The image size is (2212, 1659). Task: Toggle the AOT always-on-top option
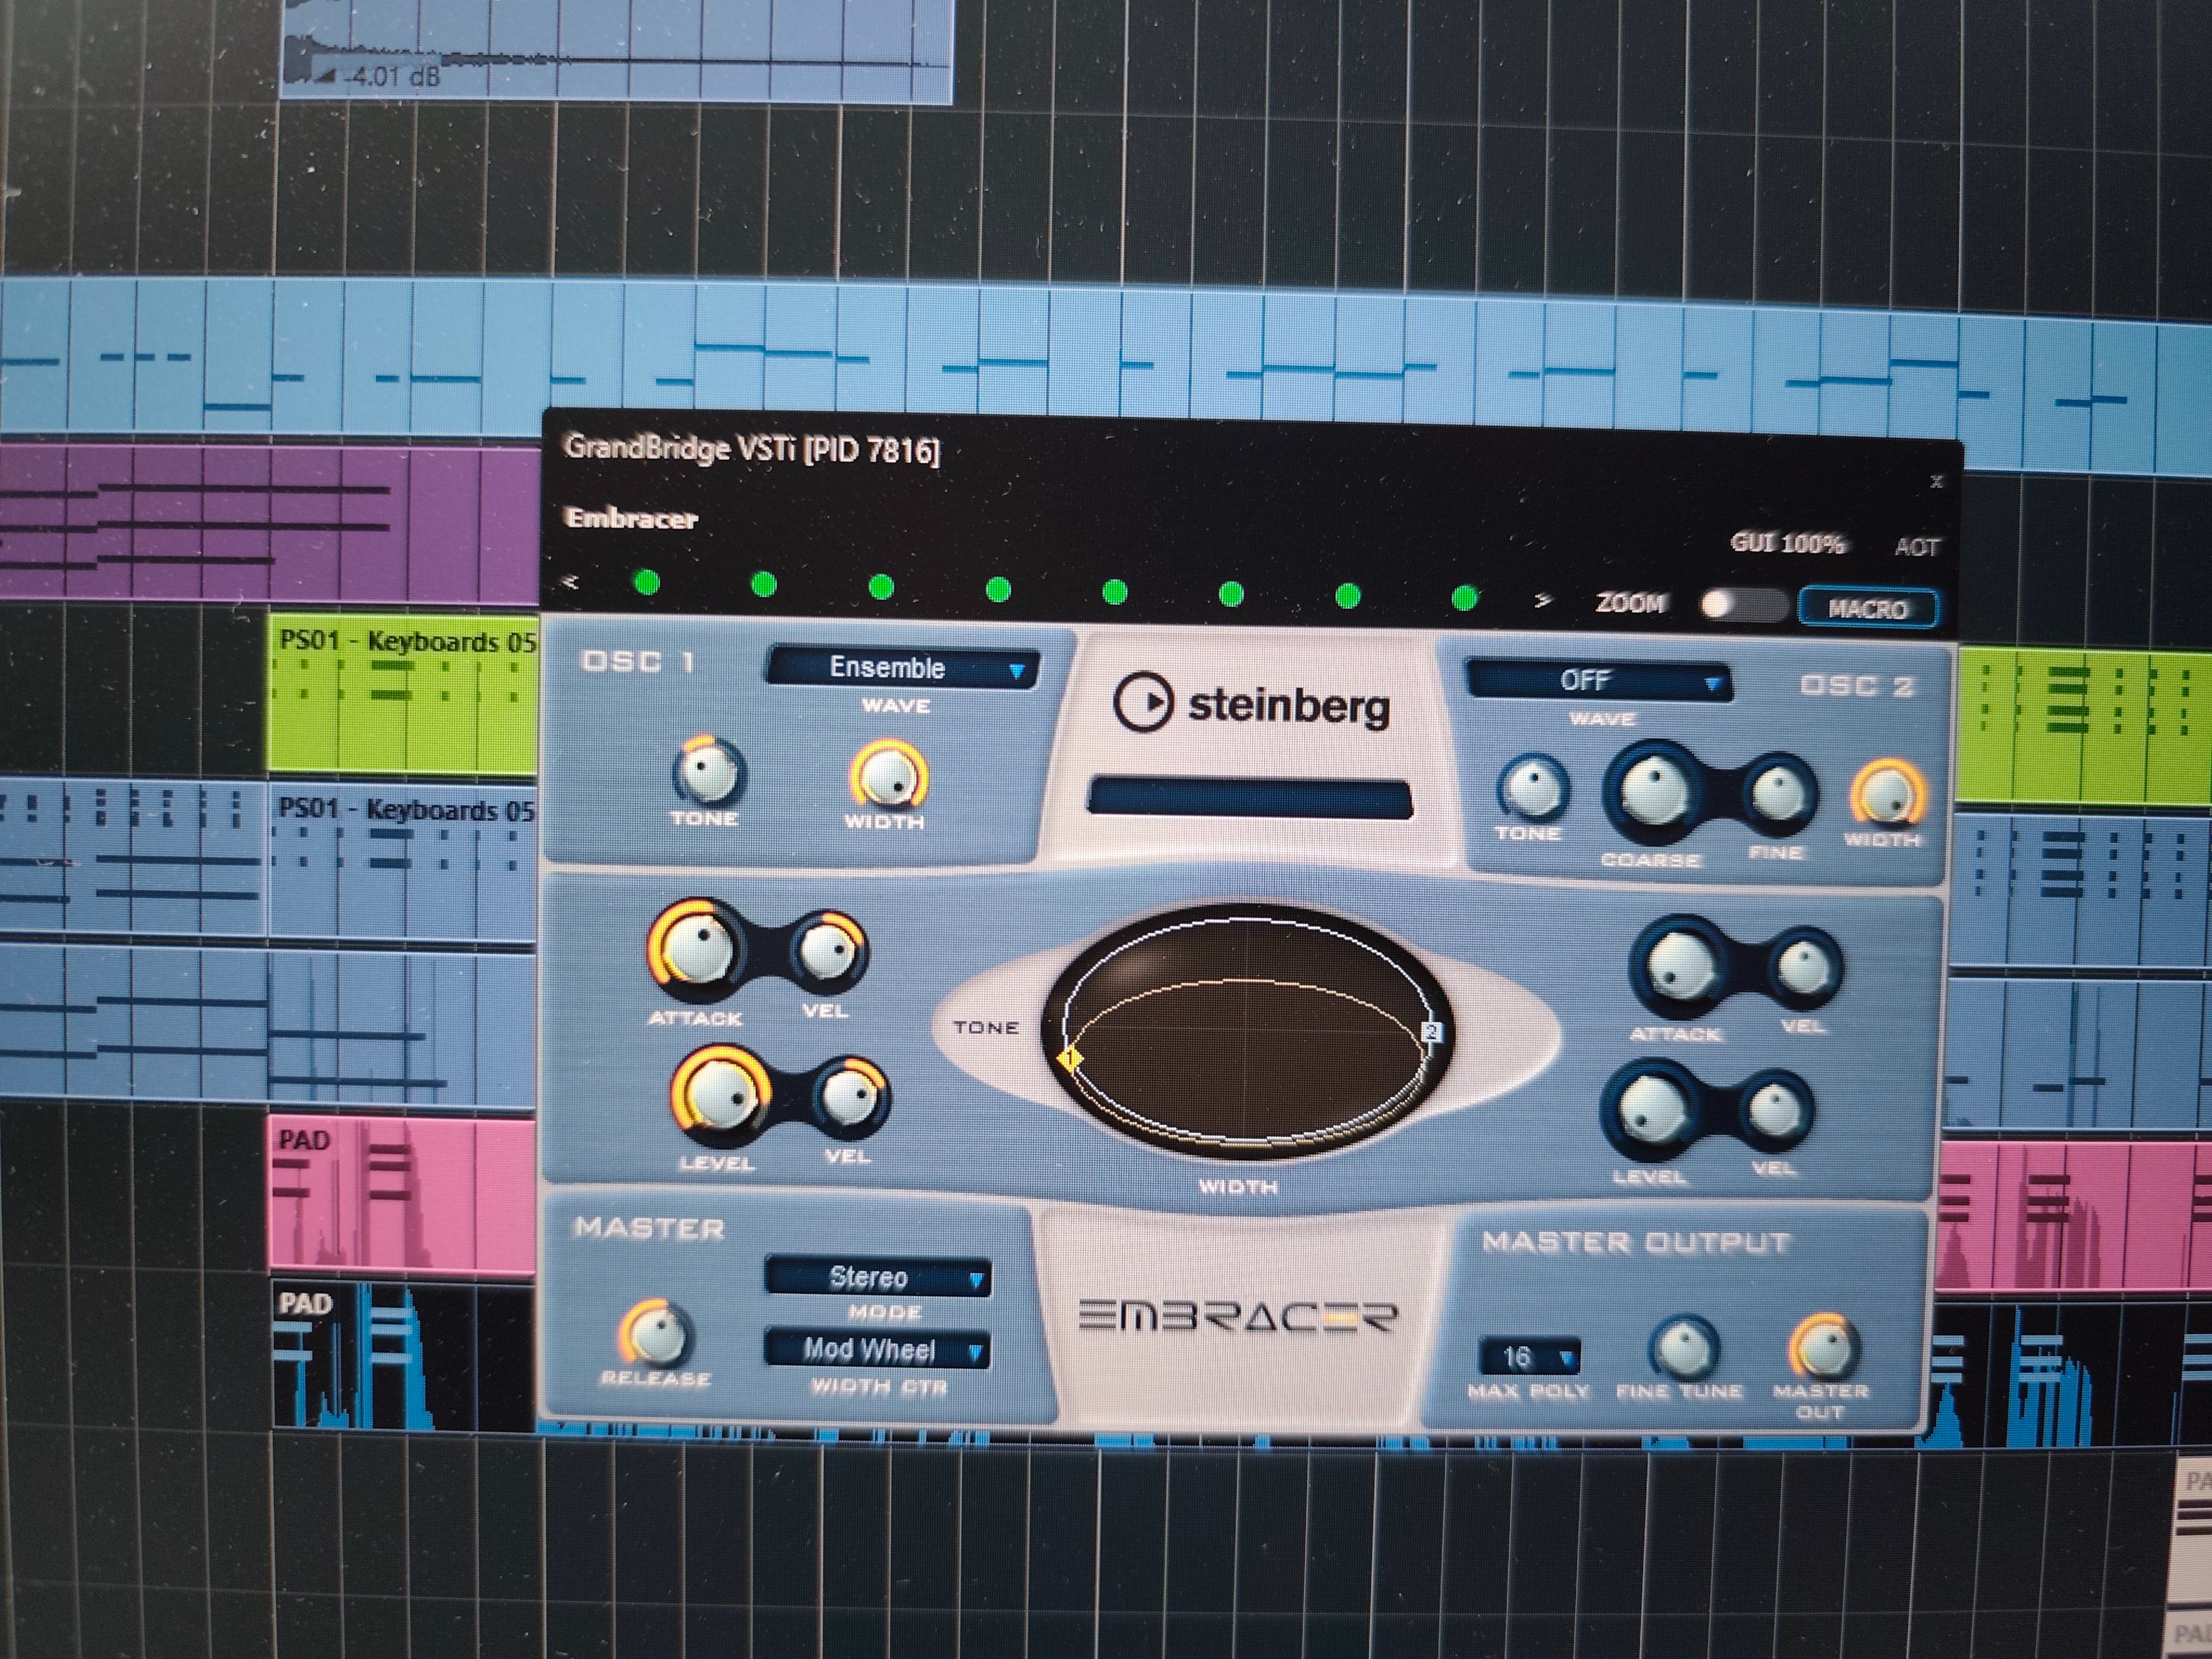pos(1916,547)
